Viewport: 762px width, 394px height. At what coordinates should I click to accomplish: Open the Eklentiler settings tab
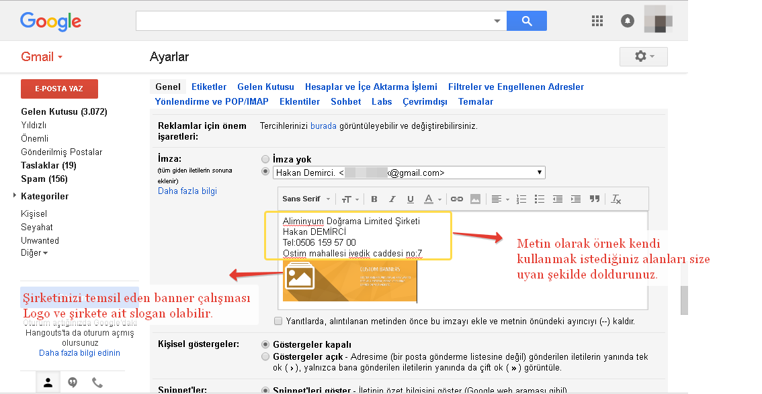[300, 101]
